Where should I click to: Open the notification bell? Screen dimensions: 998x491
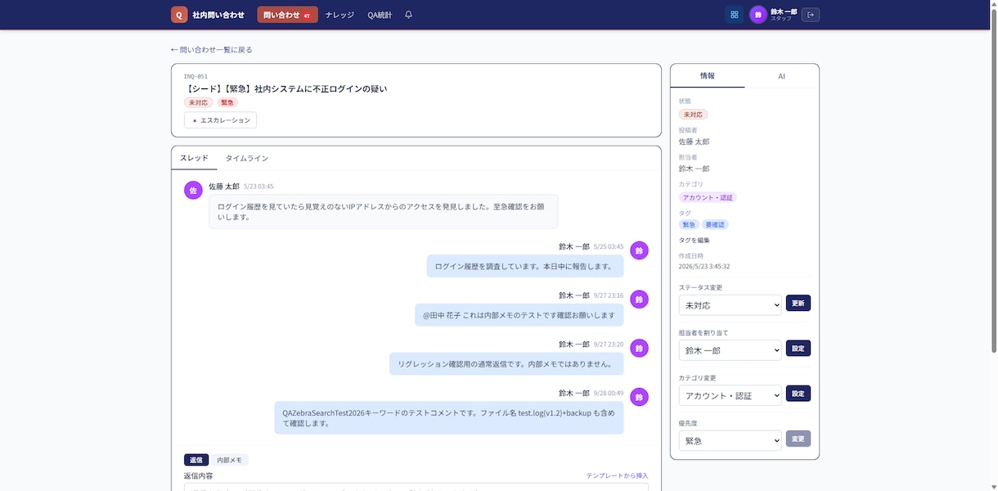pos(408,15)
